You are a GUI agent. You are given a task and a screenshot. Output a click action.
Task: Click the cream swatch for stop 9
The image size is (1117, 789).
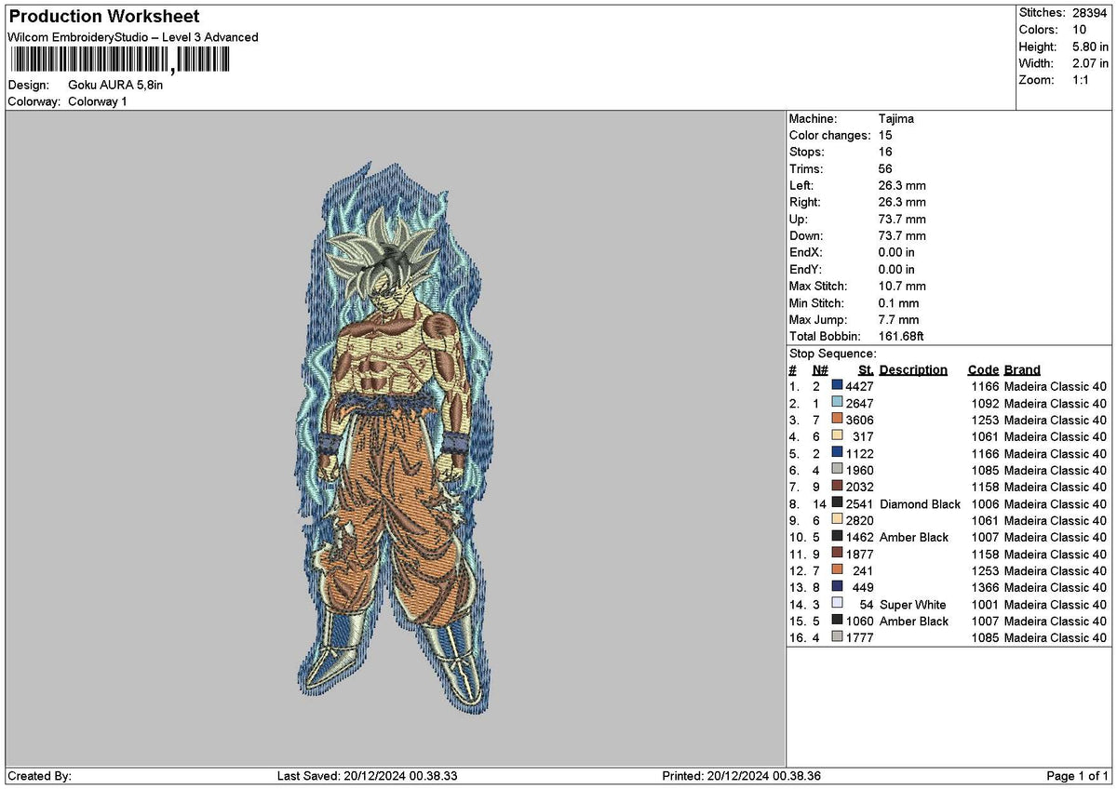click(x=838, y=520)
